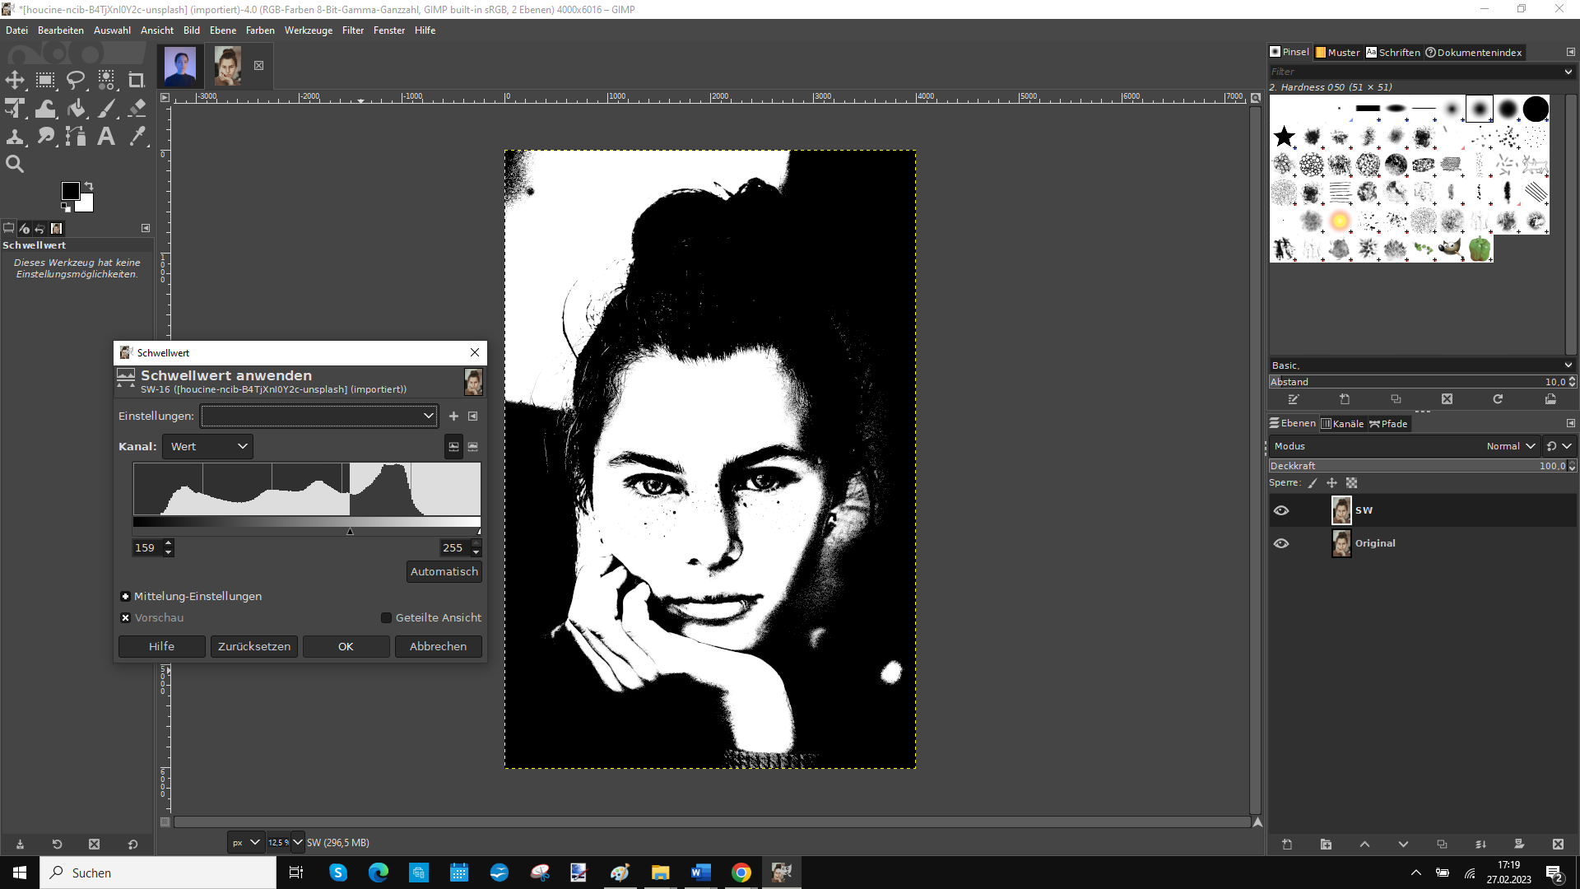Open the Farben menu
Image resolution: width=1580 pixels, height=889 pixels.
[259, 30]
